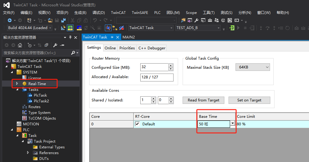Increase Configured Size with up spinner
The height and width of the screenshot is (162, 309).
[171, 65]
